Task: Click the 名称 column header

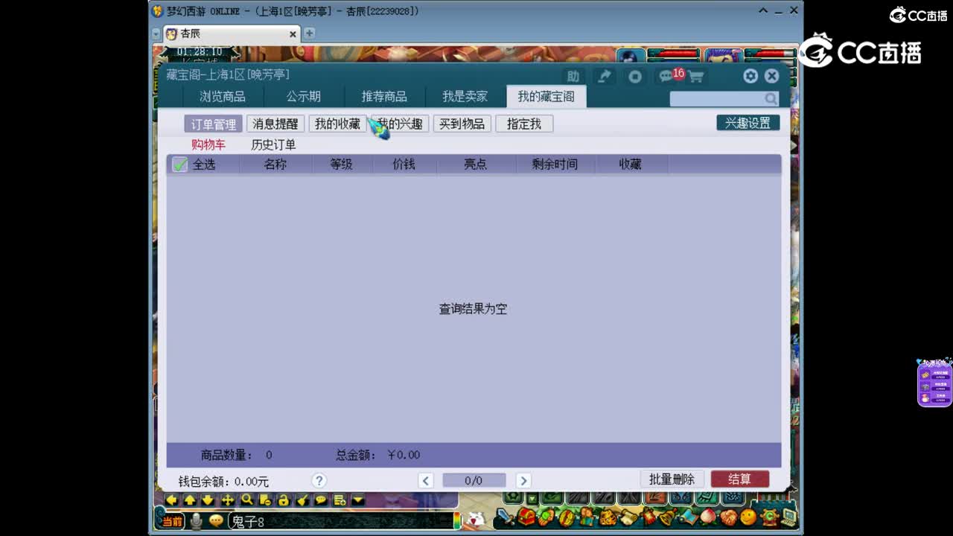Action: coord(275,165)
